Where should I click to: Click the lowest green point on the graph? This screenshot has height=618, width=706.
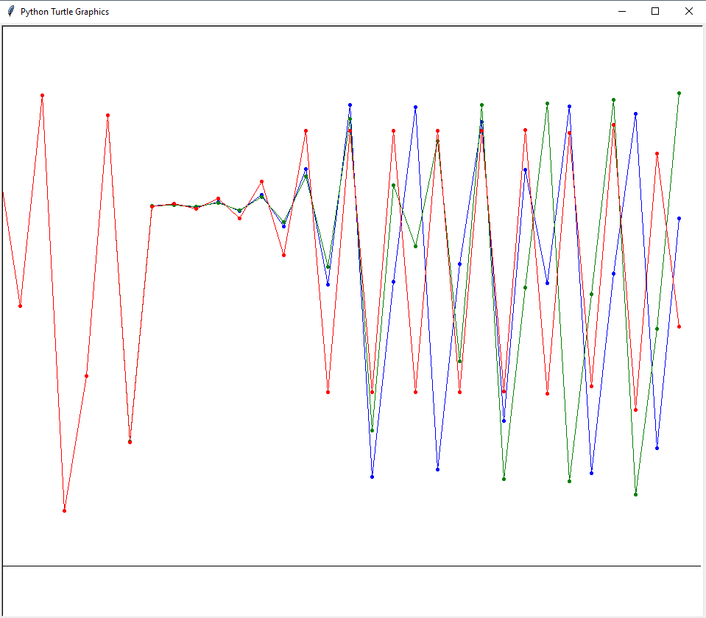(635, 494)
